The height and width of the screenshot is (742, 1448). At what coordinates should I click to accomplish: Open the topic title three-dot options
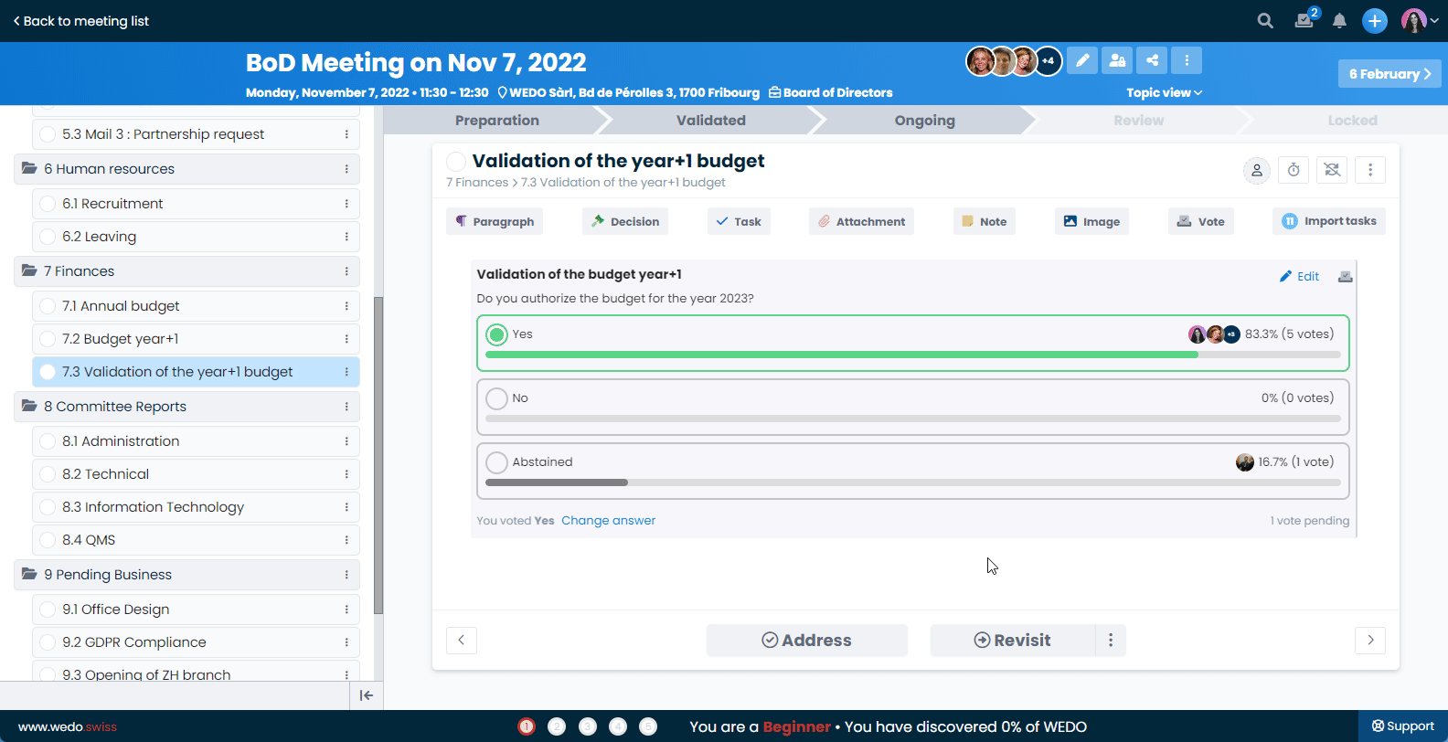click(1370, 170)
